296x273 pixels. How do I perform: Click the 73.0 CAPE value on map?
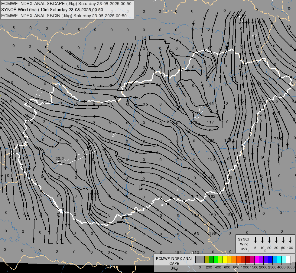point(278,139)
